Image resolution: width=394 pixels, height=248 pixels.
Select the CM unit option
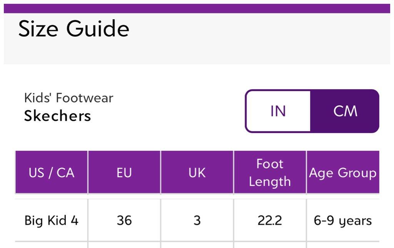coord(344,111)
